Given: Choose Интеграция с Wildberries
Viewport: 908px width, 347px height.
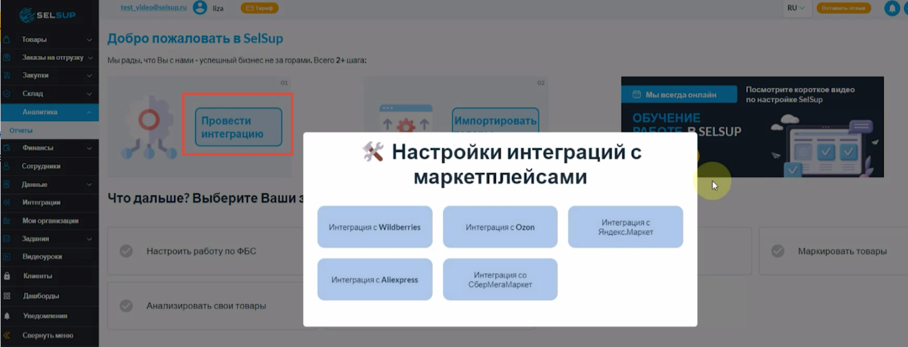Looking at the screenshot, I should click(375, 227).
